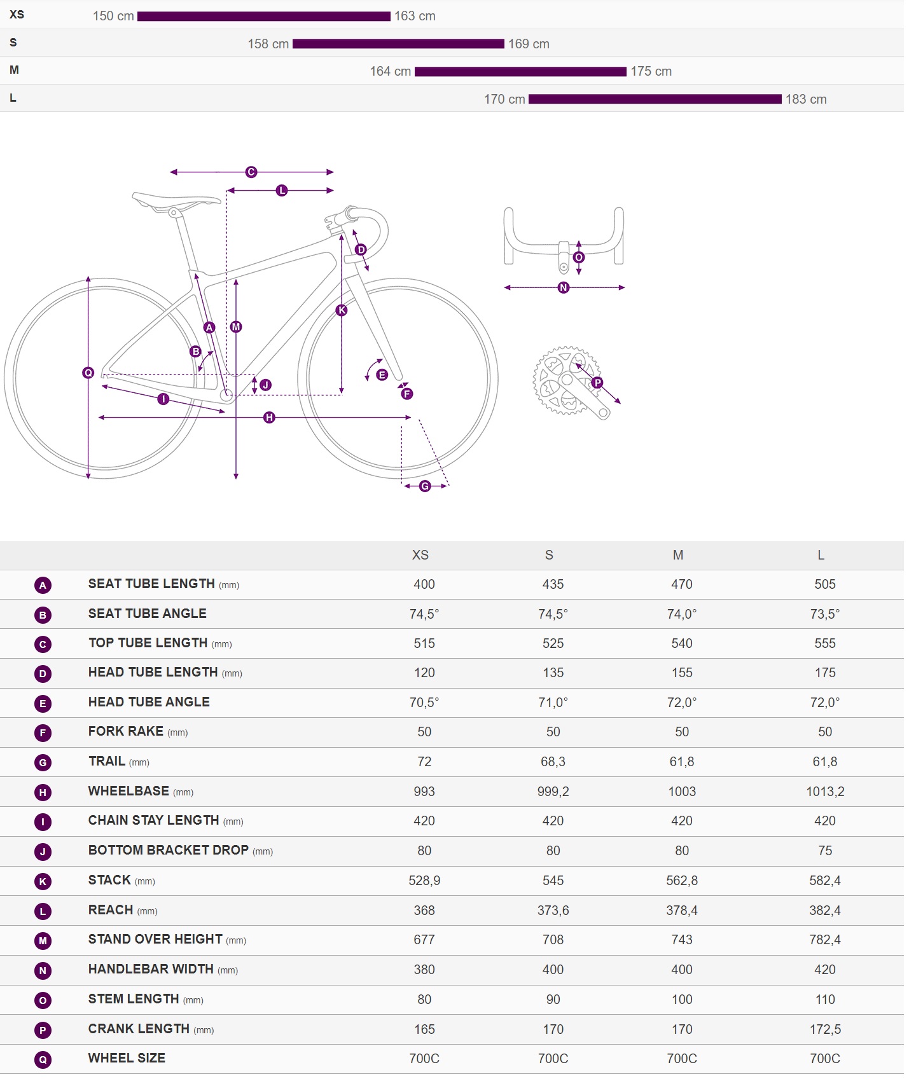Viewport: 909px width, 1079px height.
Task: Click the N handlebar width marker on diagram
Action: point(564,287)
